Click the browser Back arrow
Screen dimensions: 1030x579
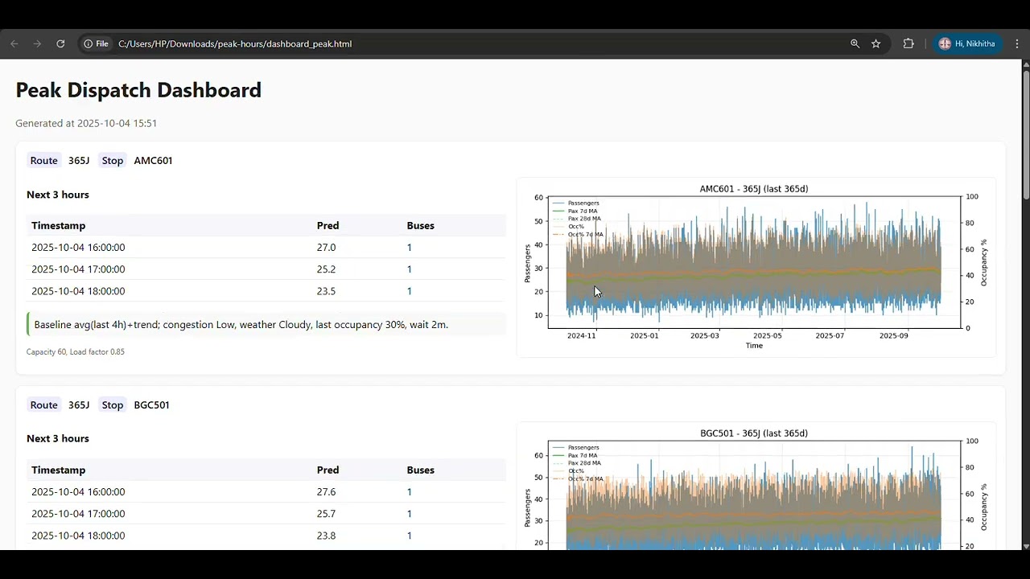click(x=14, y=43)
